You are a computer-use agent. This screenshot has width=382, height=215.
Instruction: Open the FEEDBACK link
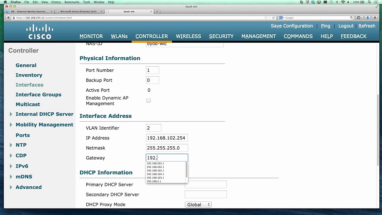[x=354, y=36]
